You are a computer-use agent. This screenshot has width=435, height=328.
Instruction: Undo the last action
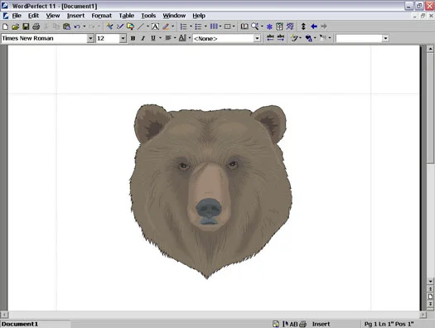77,27
